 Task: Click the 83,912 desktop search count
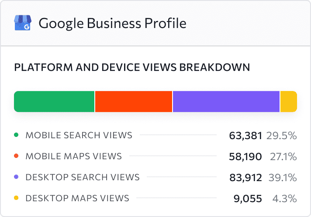tap(246, 178)
